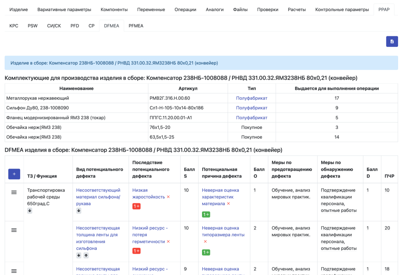Switch to the KPC sub-tab
The height and width of the screenshot is (275, 404).
(x=14, y=26)
